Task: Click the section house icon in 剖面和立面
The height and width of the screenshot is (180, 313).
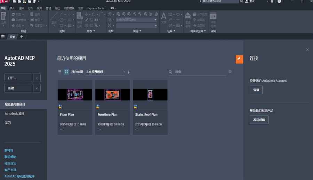Action: click(188, 16)
